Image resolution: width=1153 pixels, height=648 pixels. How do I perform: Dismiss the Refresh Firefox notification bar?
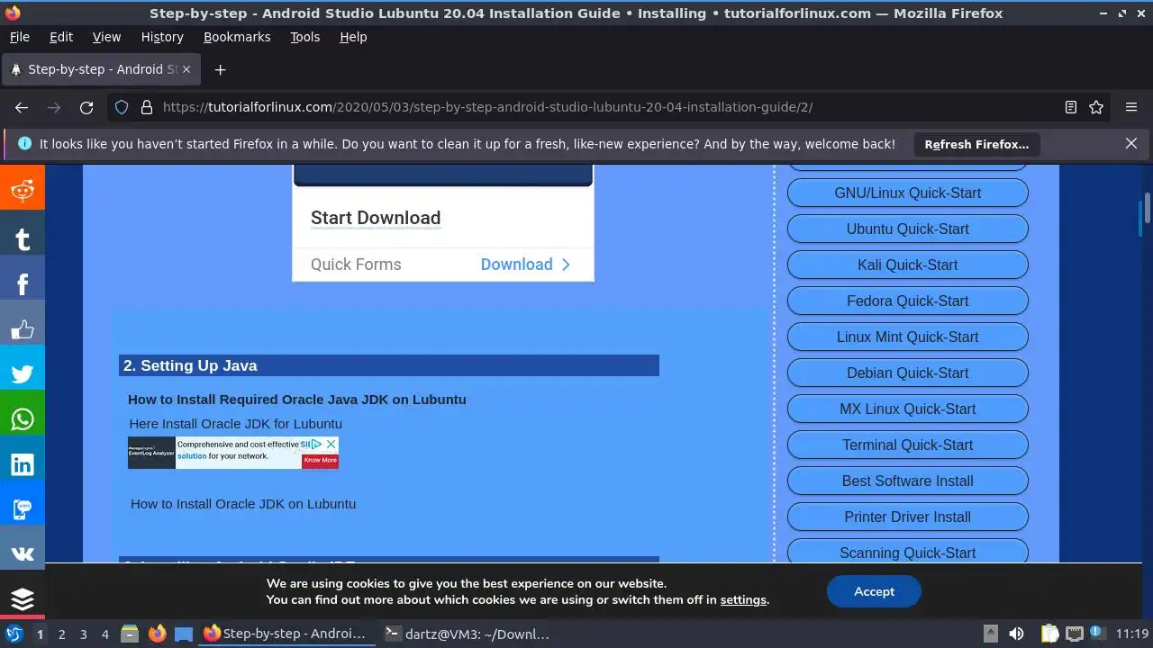pyautogui.click(x=1131, y=143)
